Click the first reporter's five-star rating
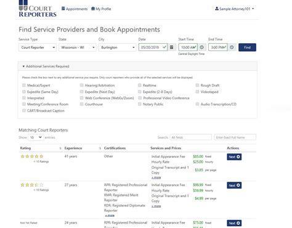This screenshot has height=228, width=292. click(32, 157)
